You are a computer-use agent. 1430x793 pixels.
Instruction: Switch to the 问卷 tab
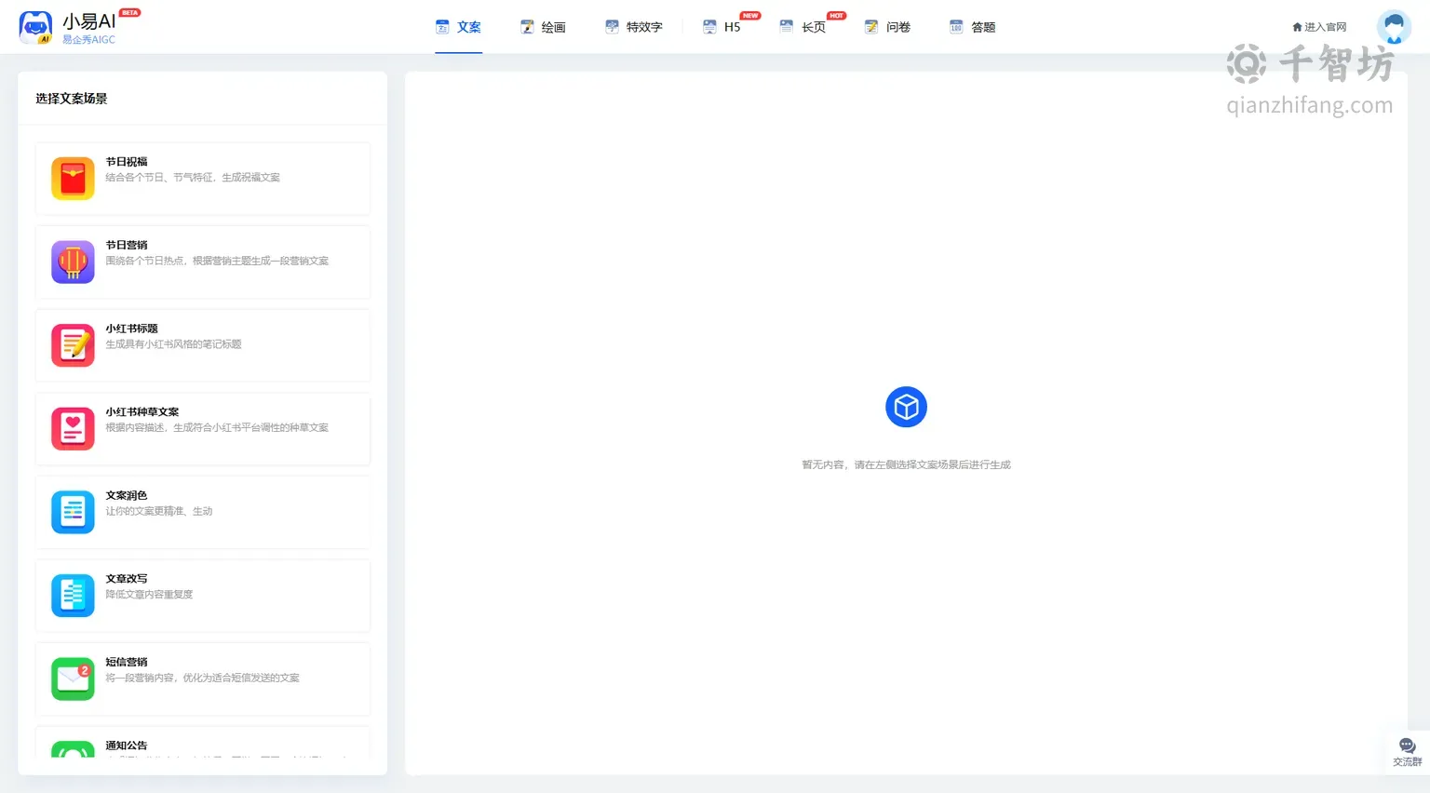point(887,27)
